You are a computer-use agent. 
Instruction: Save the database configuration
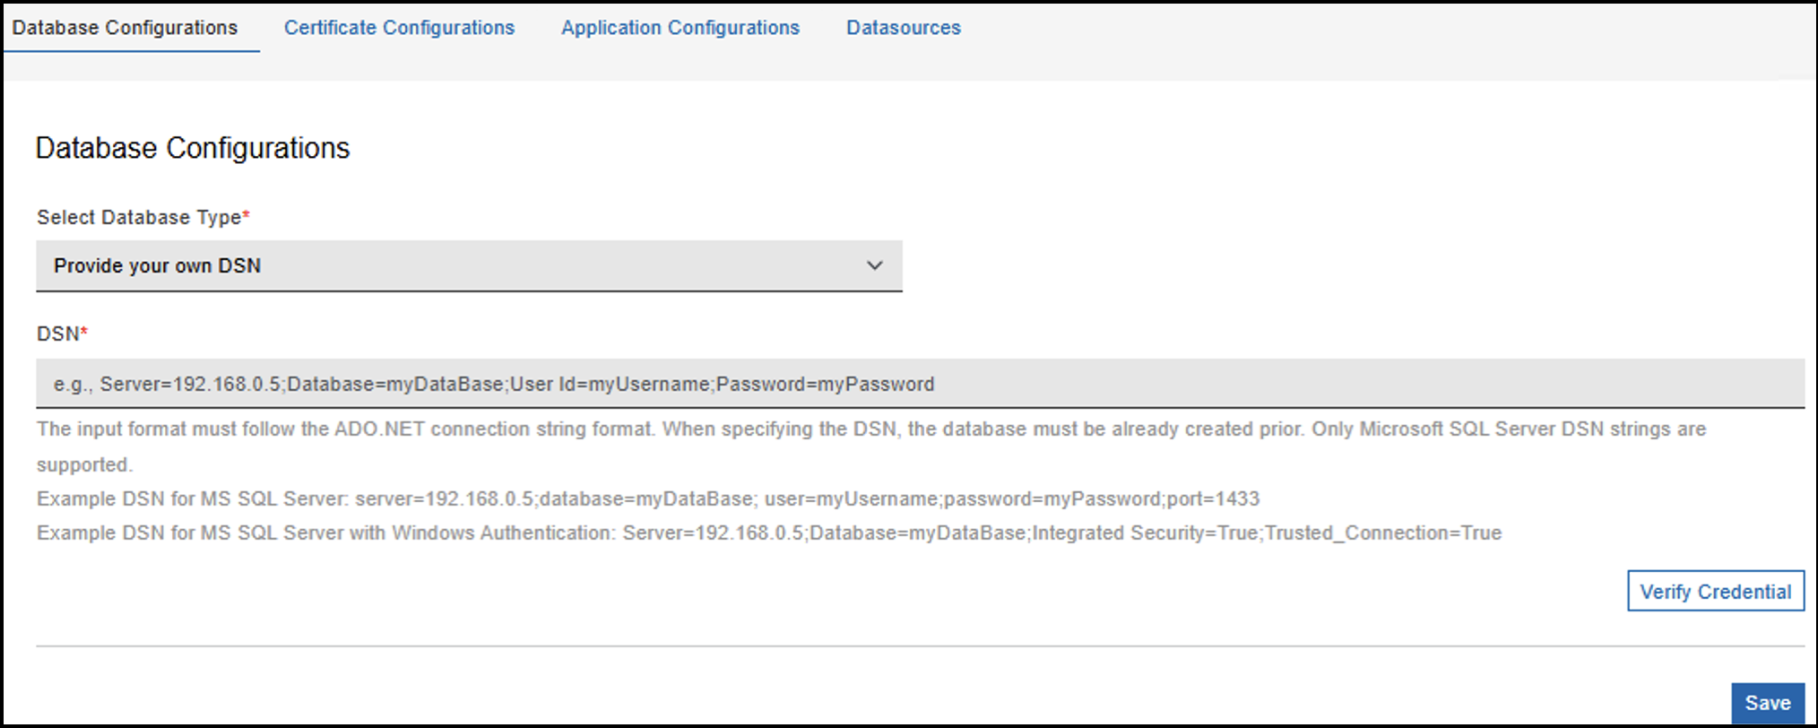coord(1767,703)
